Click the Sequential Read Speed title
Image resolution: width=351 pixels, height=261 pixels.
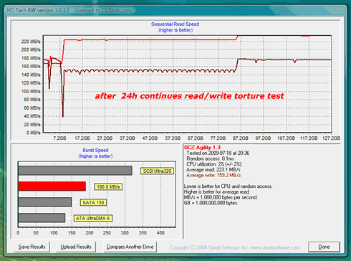(175, 24)
